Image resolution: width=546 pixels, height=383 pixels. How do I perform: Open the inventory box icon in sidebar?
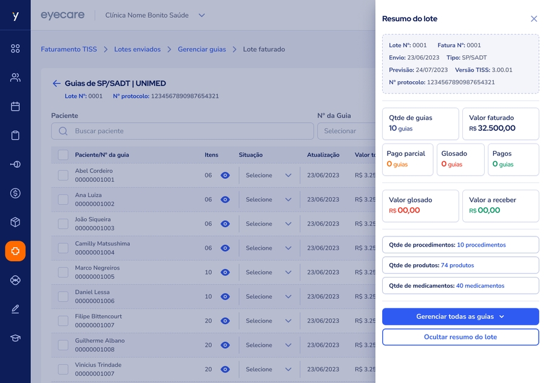(15, 222)
